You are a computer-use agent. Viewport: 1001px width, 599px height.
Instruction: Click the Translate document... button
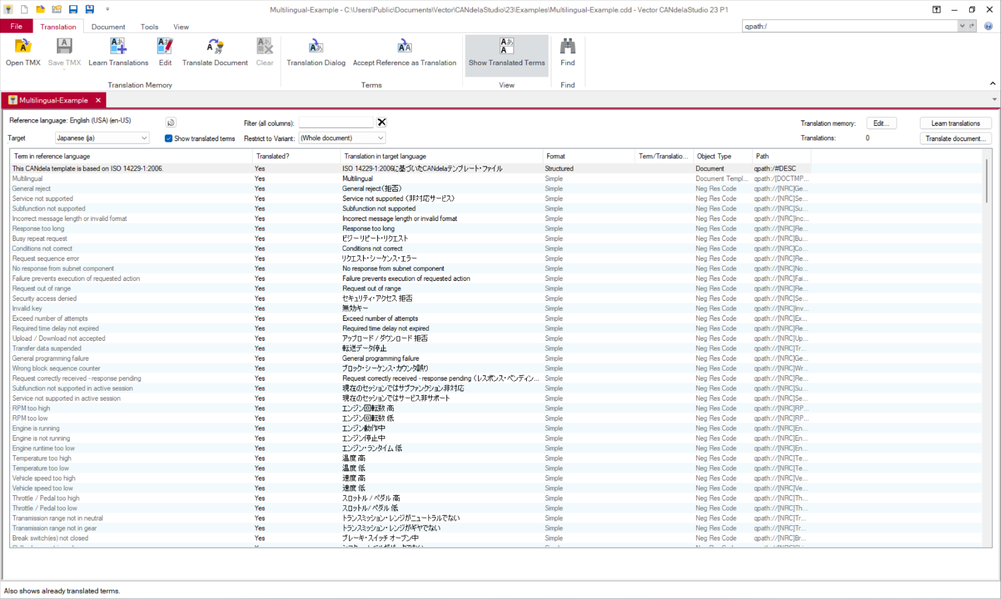tap(955, 138)
